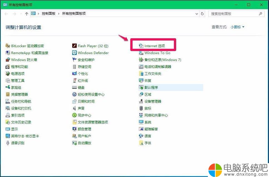Image resolution: width=269 pixels, height=177 pixels.
Task: Click the 家庭组 icon
Action: (x=8, y=87)
